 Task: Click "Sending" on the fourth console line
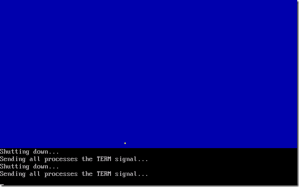[13, 174]
